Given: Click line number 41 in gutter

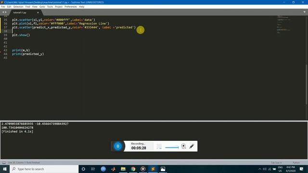Looking at the screenshot, I should [5, 43].
